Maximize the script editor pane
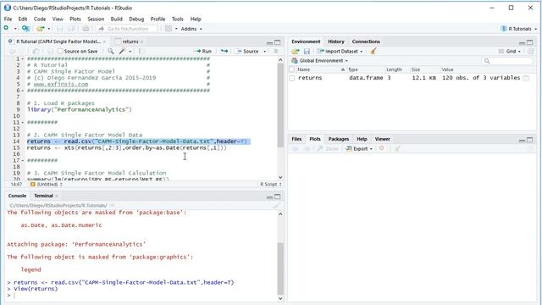Screen dimensions: 542x305 tap(278, 42)
